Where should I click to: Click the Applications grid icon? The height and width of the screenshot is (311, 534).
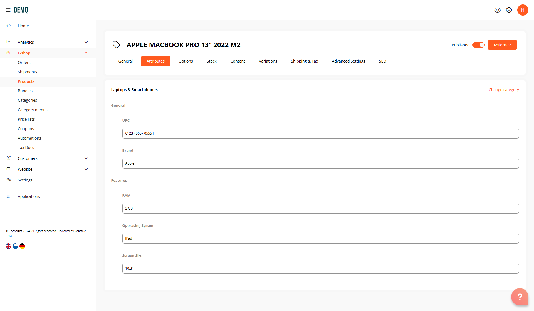coord(8,196)
